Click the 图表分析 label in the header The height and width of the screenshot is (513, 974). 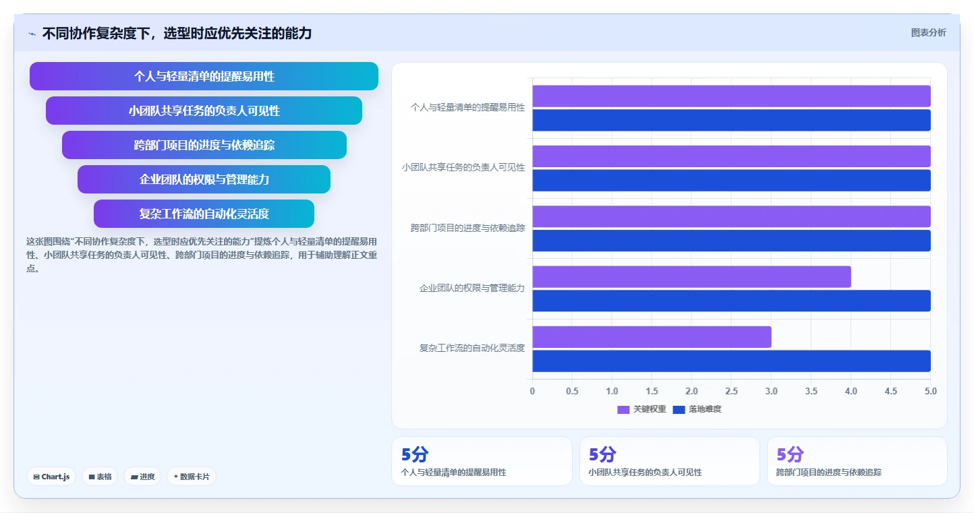coord(928,32)
